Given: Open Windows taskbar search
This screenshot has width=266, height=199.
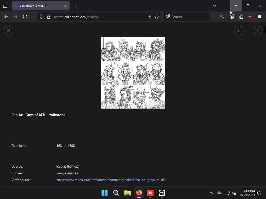Looking at the screenshot, I should tap(116, 193).
